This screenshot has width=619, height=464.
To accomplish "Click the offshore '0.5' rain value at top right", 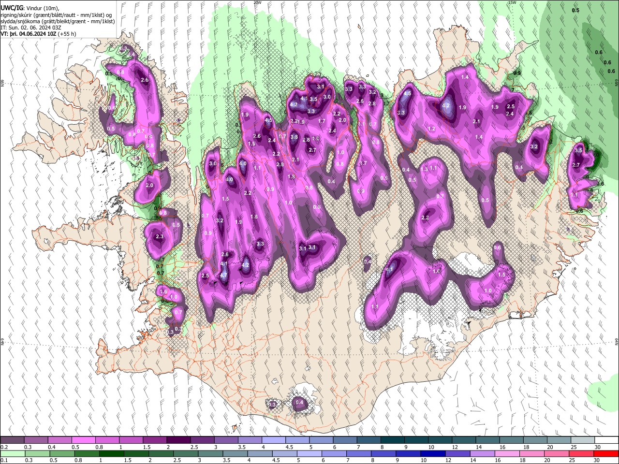I will click(x=575, y=10).
